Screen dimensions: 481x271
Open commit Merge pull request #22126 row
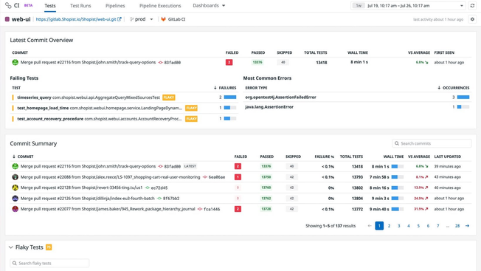point(240,198)
